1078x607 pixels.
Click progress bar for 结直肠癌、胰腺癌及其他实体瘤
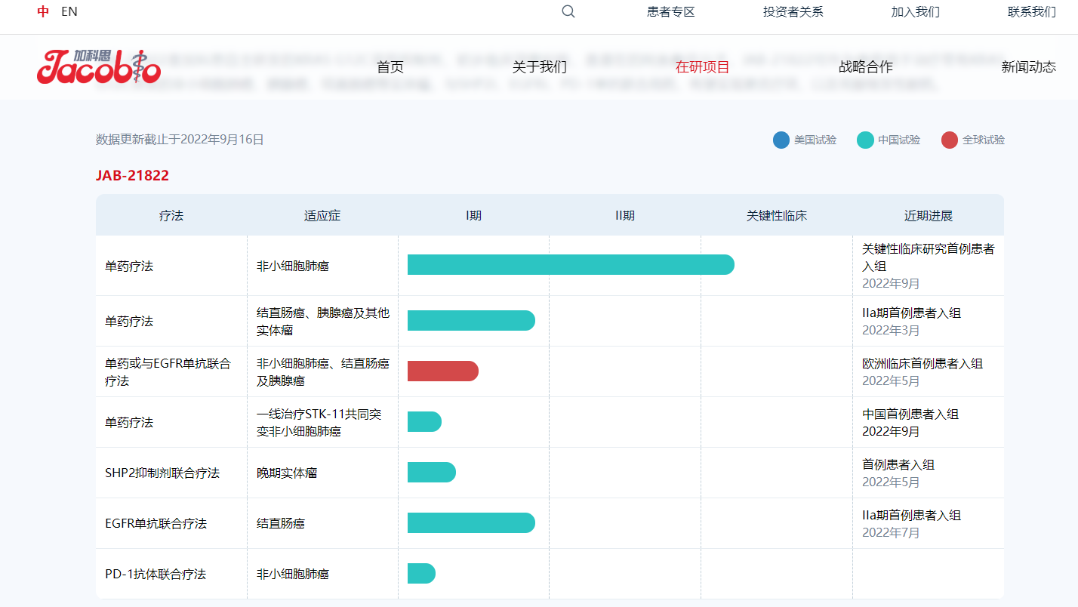pos(471,320)
